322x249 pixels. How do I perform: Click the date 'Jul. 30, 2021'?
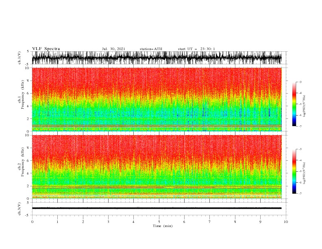tap(113, 49)
